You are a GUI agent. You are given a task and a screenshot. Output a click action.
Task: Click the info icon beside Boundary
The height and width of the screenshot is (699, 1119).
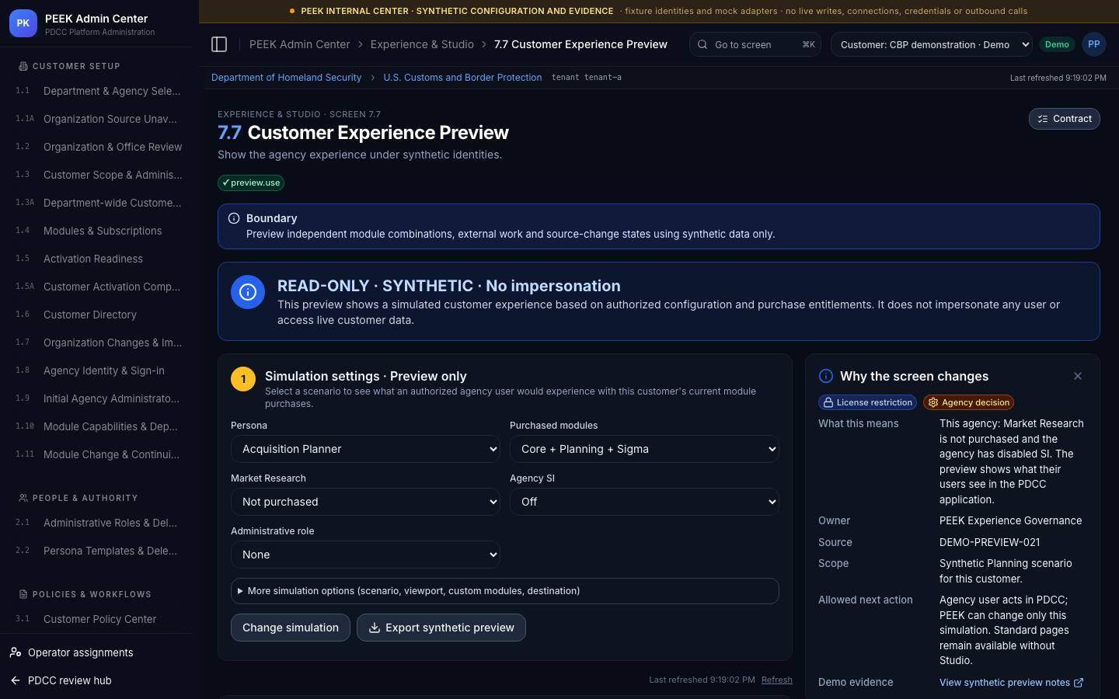tap(234, 218)
